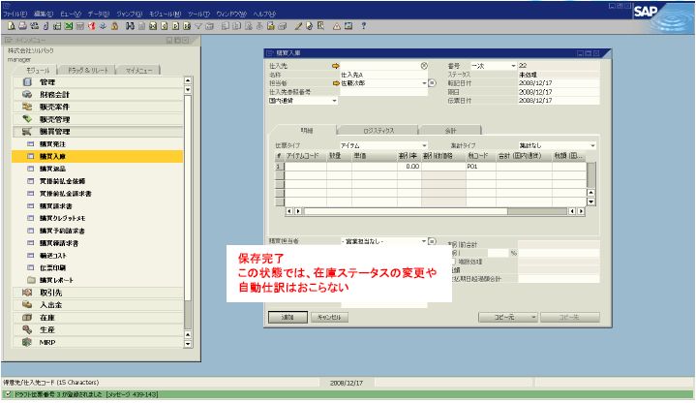Click the warning triangle toolbar icon
Image resolution: width=696 pixels, height=403 pixels.
(x=337, y=26)
